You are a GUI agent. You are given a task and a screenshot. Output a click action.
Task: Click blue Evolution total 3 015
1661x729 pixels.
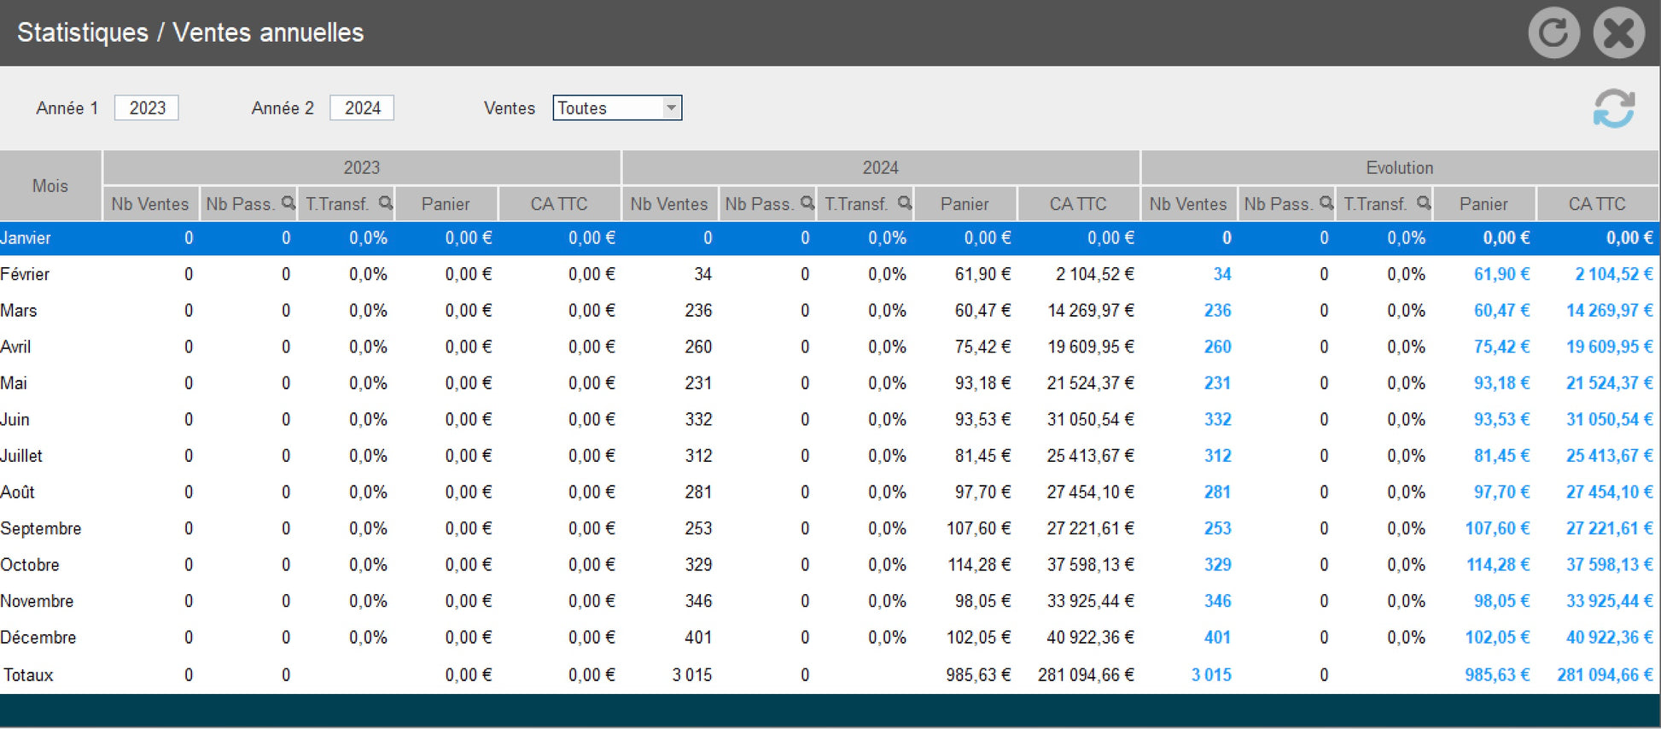click(x=1211, y=674)
